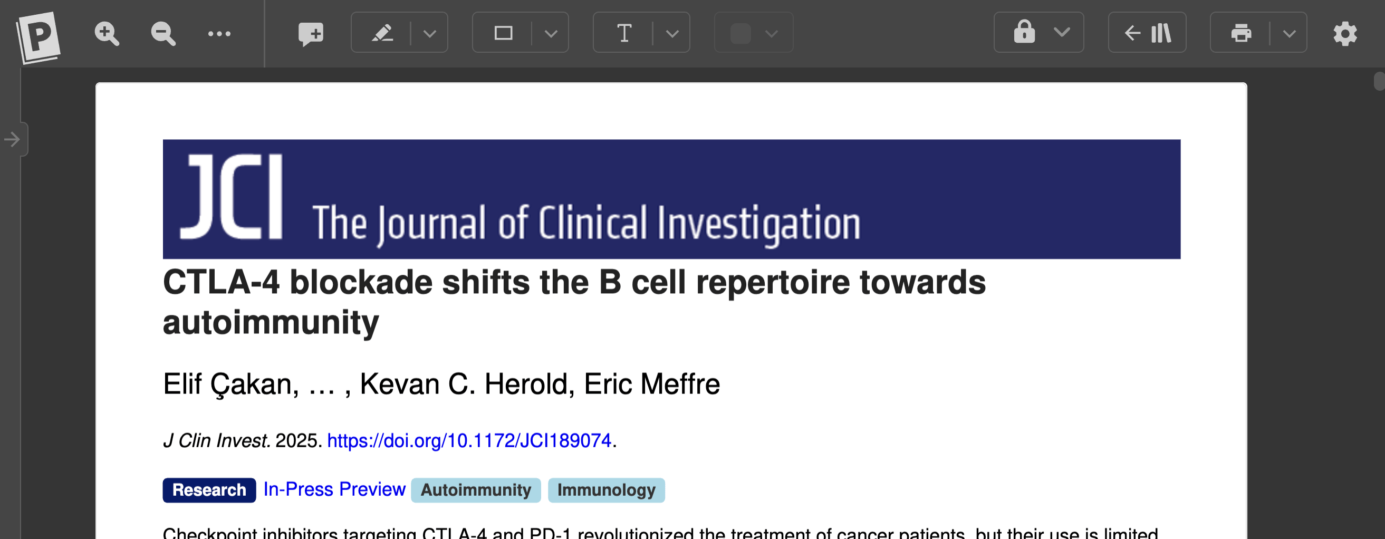Expand the rectangle tool dropdown arrow
Image resolution: width=1385 pixels, height=539 pixels.
[x=551, y=33]
